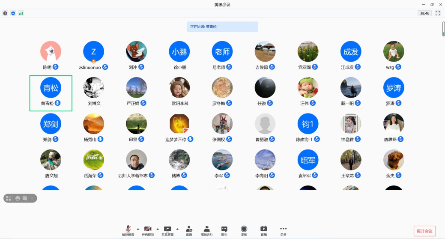Click the vertical scrollbar on the right
The height and width of the screenshot is (239, 445).
(443, 29)
